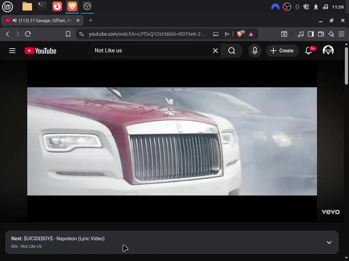Open the YouTube guide hamburger menu
The height and width of the screenshot is (261, 349).
pyautogui.click(x=12, y=51)
